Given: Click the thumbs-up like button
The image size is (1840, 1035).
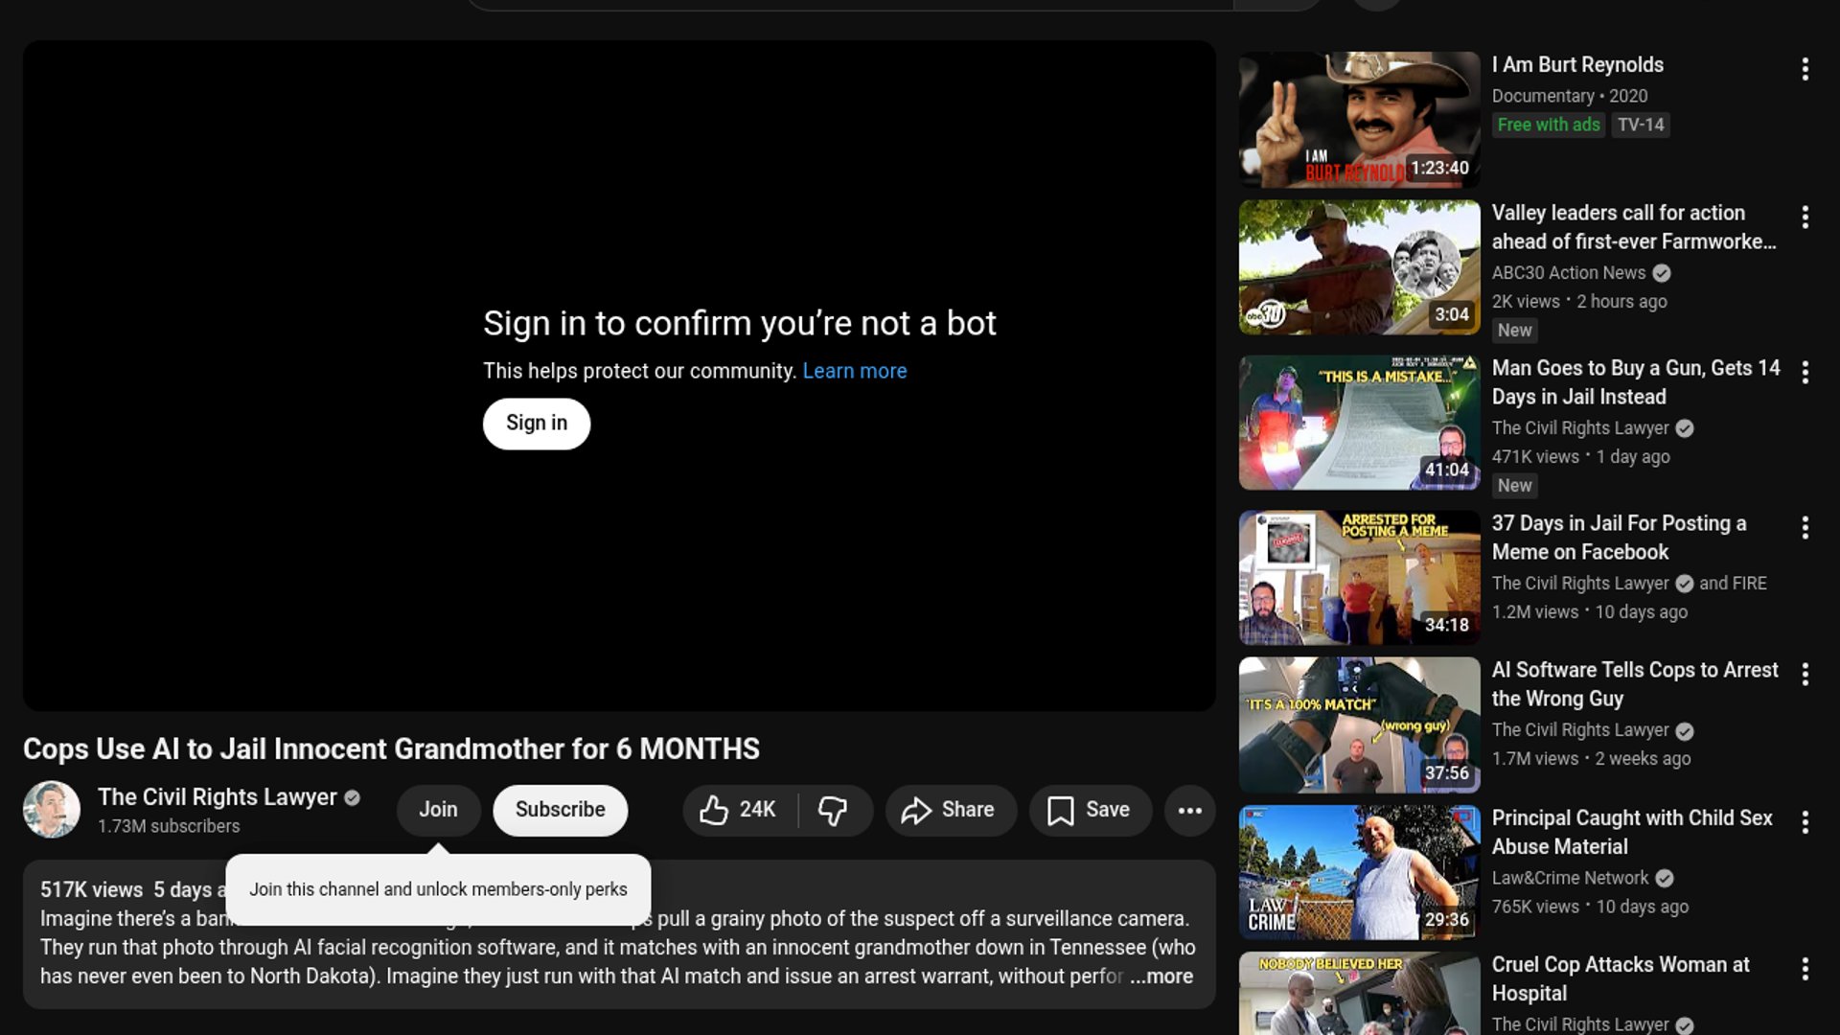Looking at the screenshot, I should tap(736, 810).
